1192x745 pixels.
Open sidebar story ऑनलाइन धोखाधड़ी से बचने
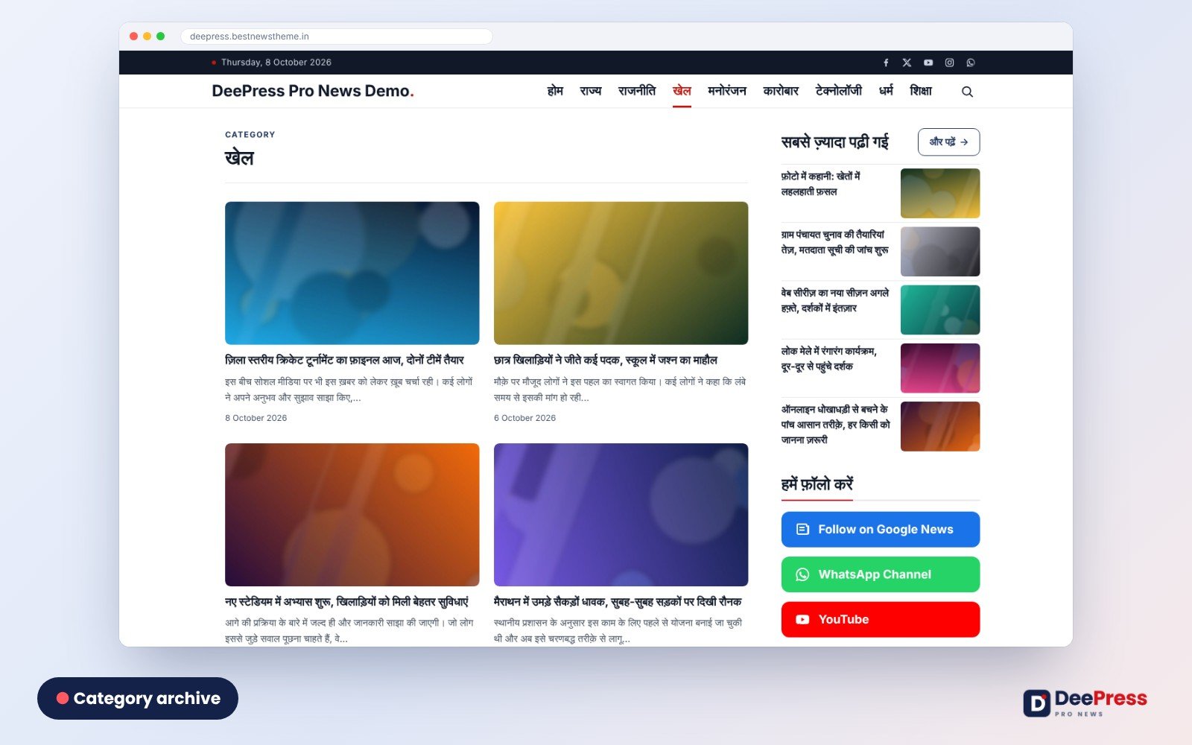(x=835, y=425)
